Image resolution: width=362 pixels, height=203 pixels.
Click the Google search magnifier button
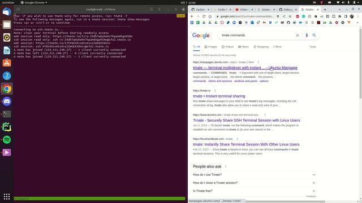pos(314,35)
